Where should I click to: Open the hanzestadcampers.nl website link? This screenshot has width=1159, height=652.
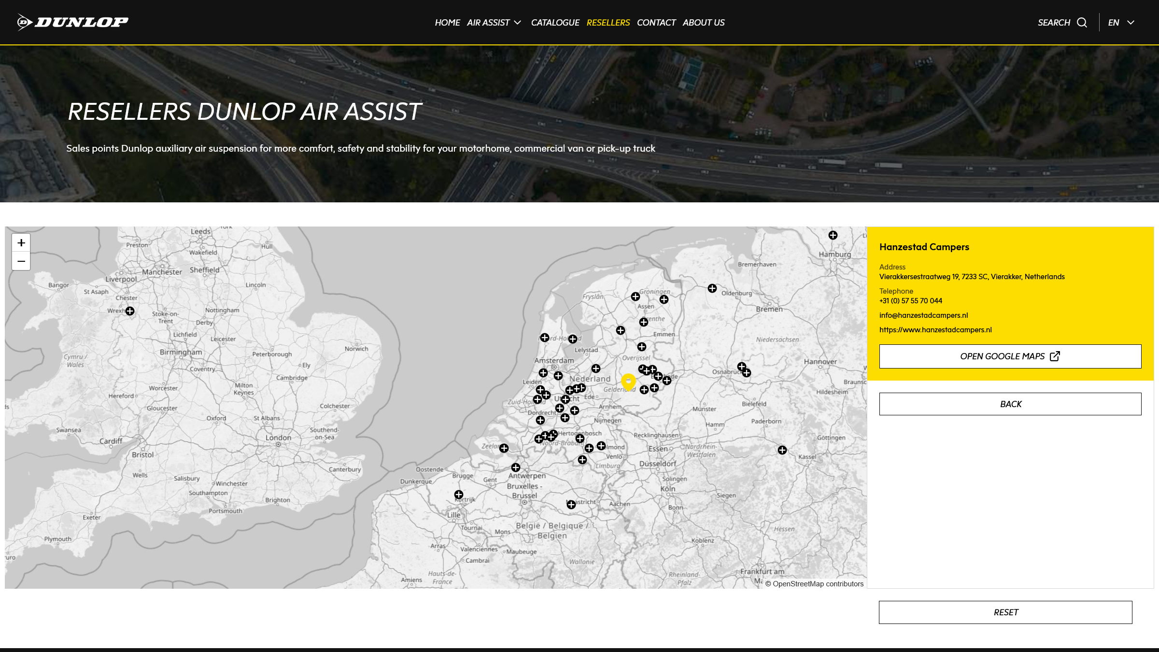coord(935,330)
